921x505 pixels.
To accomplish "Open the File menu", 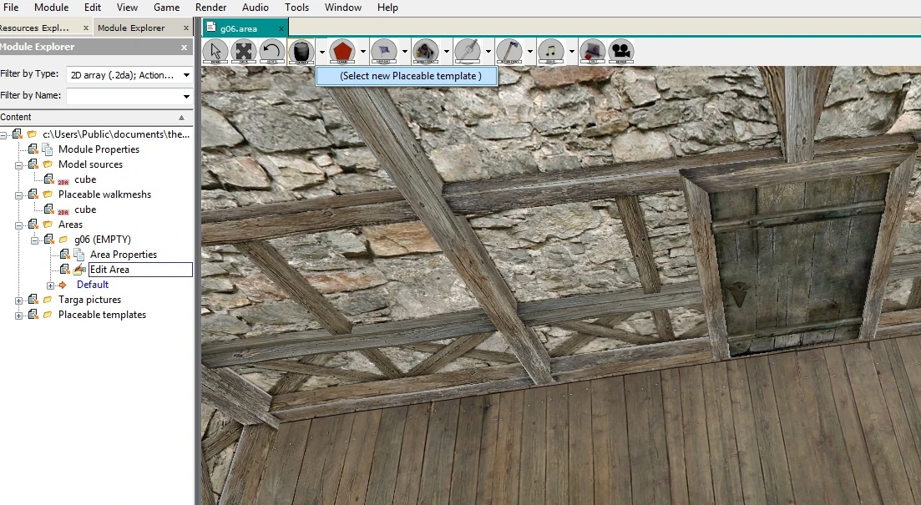I will point(11,8).
